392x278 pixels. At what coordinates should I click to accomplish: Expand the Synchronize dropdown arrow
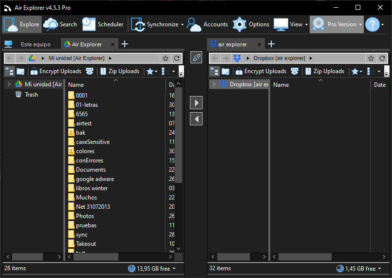[182, 24]
